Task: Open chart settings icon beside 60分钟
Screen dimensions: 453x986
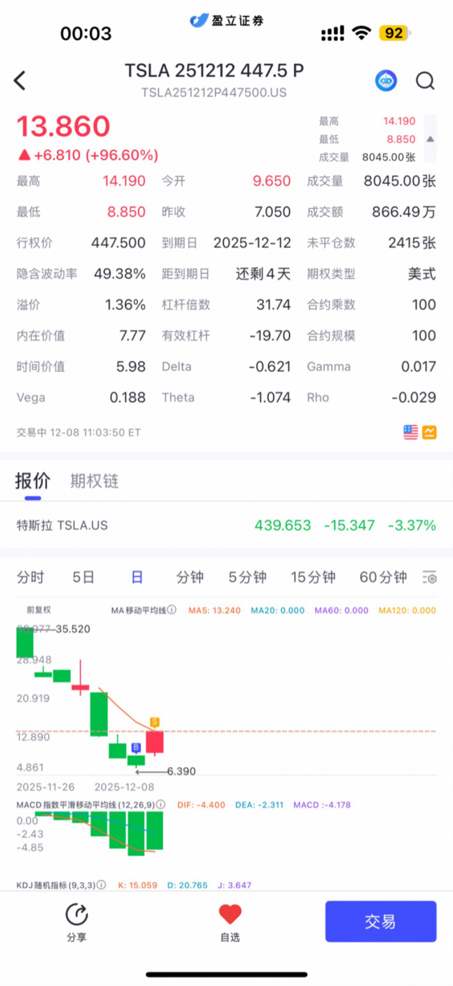Action: coord(429,577)
